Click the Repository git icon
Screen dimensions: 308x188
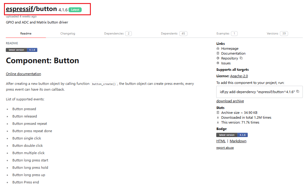click(218, 58)
